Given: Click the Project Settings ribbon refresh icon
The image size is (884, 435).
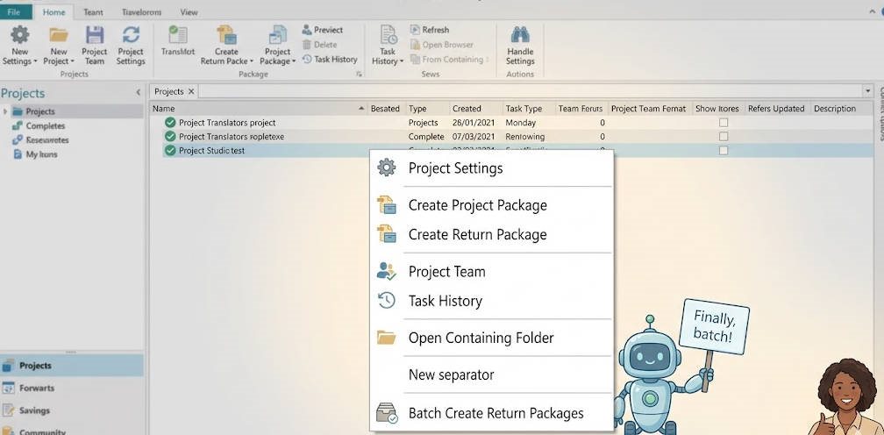Looking at the screenshot, I should [x=131, y=35].
